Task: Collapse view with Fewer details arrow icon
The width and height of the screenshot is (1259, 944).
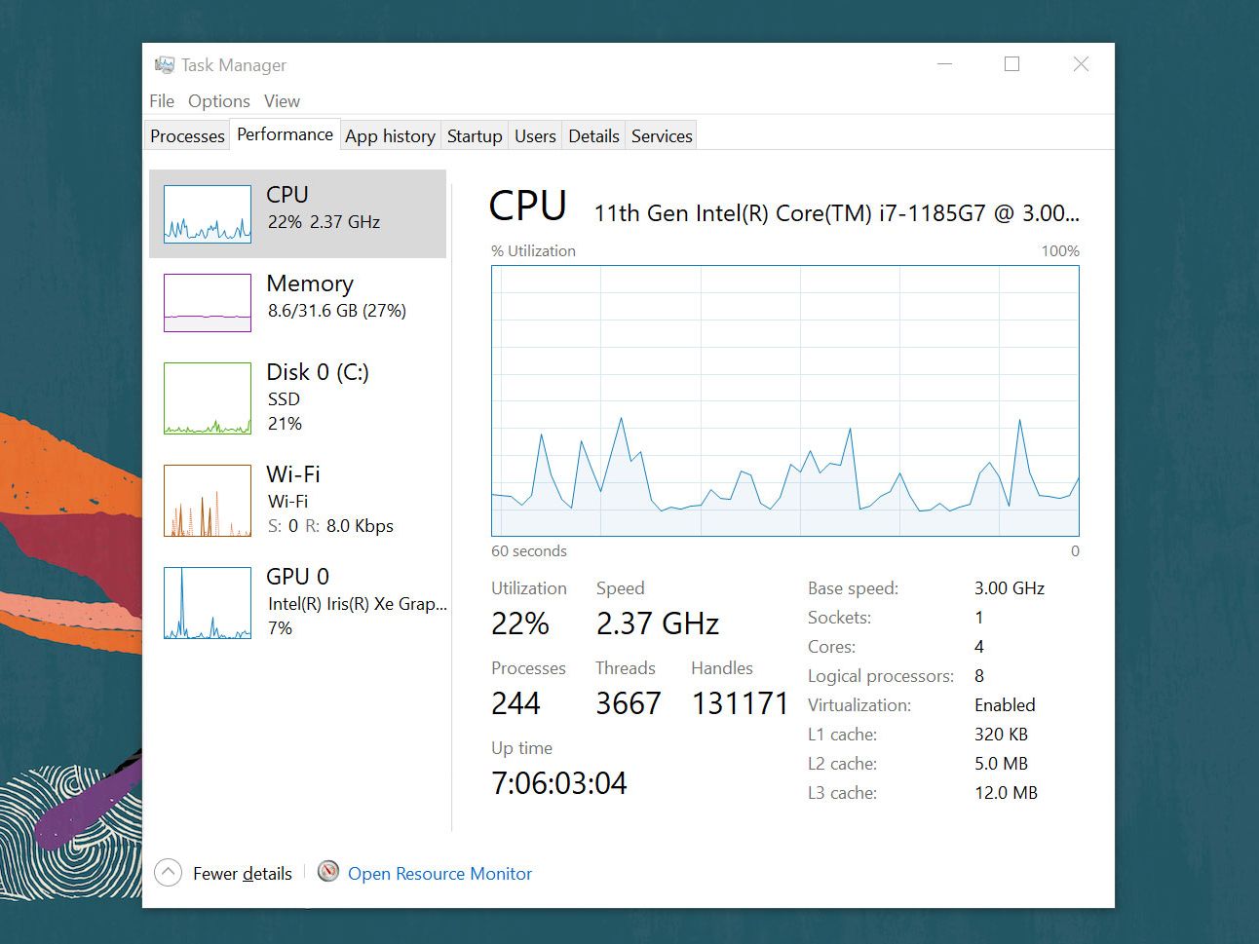Action: [x=168, y=873]
